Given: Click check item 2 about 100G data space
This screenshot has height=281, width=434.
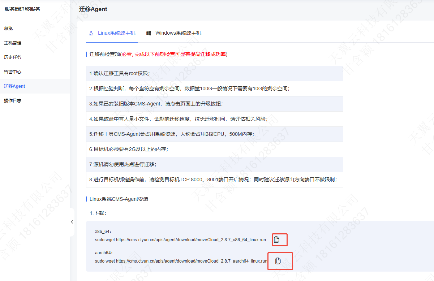Looking at the screenshot, I should 214,88.
